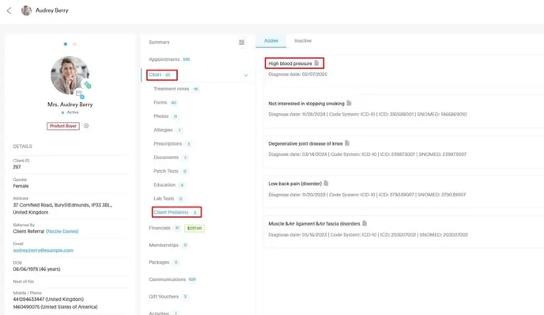The height and width of the screenshot is (315, 544).
Task: Click the audrey.berry@example.com email link
Action: [x=43, y=250]
